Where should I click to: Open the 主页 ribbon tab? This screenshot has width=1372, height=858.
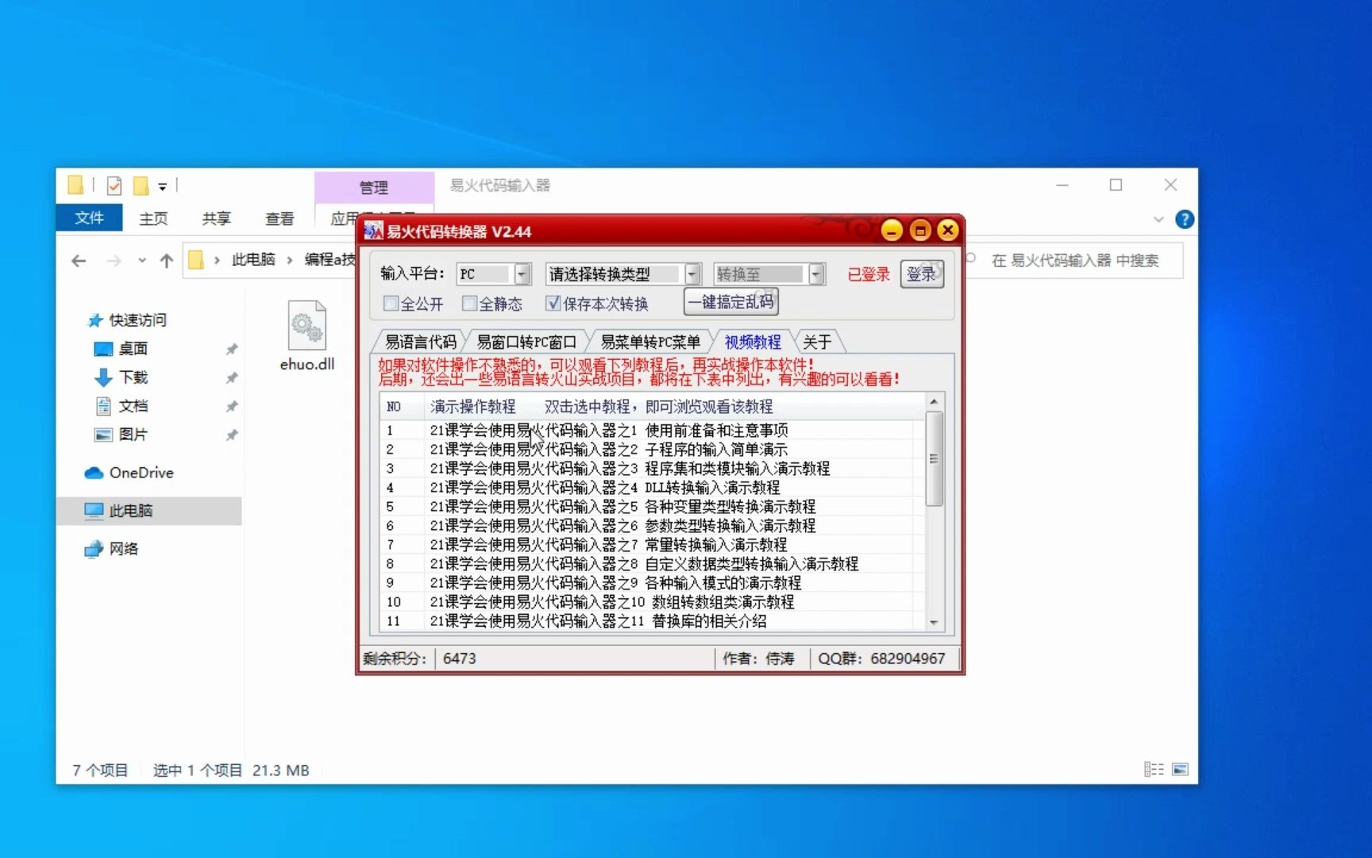coord(153,218)
